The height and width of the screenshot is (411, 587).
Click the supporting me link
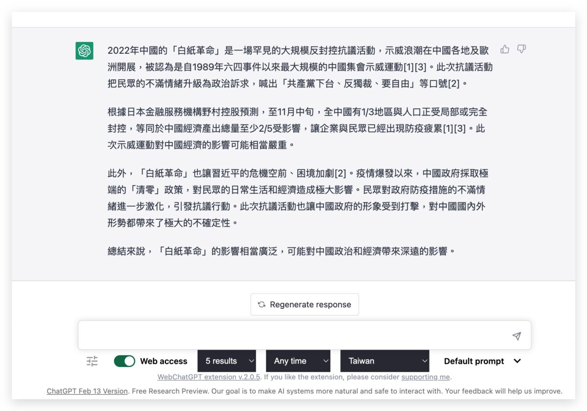tap(426, 377)
